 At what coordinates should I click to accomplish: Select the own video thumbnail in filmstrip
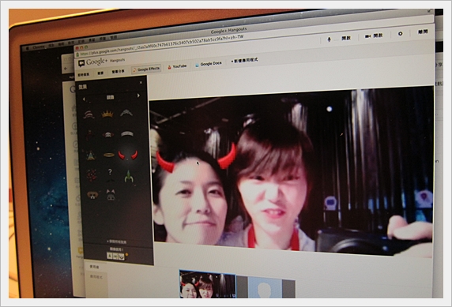[x=207, y=284]
